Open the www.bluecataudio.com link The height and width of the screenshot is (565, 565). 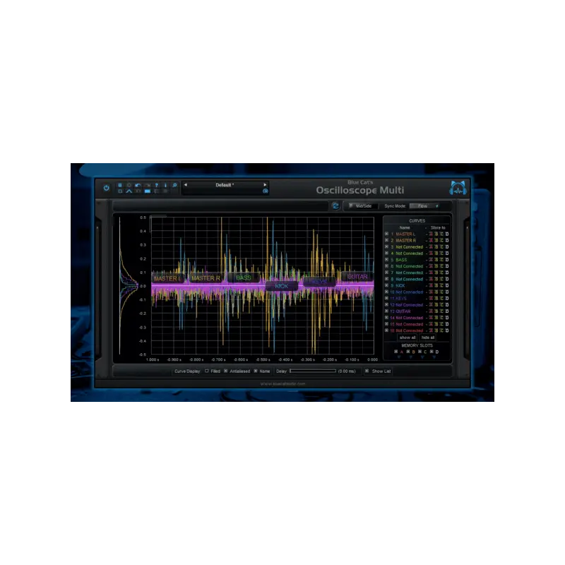point(283,383)
